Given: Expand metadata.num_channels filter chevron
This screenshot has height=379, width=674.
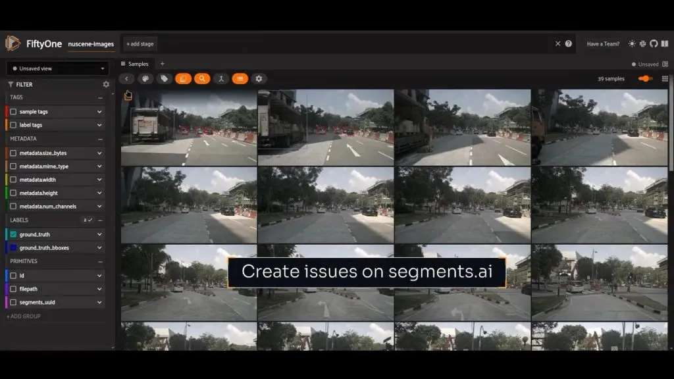Looking at the screenshot, I should [x=99, y=206].
